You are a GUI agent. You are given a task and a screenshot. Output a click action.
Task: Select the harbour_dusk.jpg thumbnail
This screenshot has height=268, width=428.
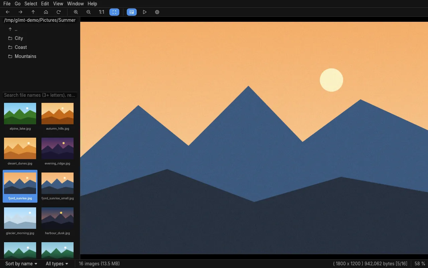pos(58,221)
